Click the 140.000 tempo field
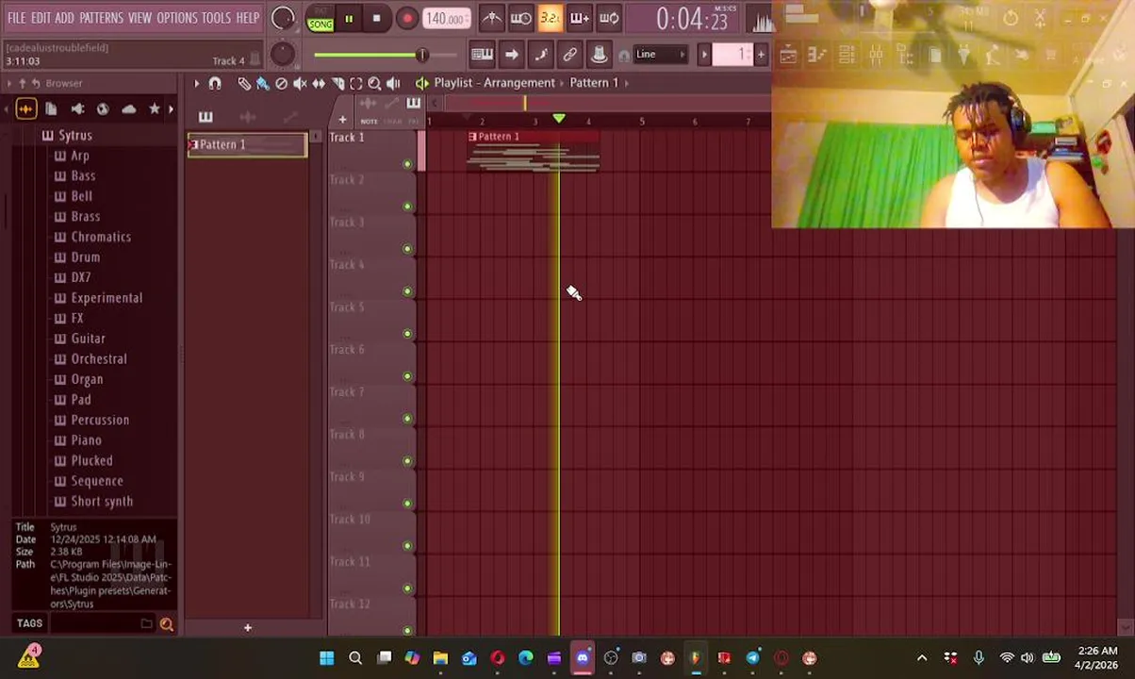This screenshot has height=679, width=1135. 445,18
